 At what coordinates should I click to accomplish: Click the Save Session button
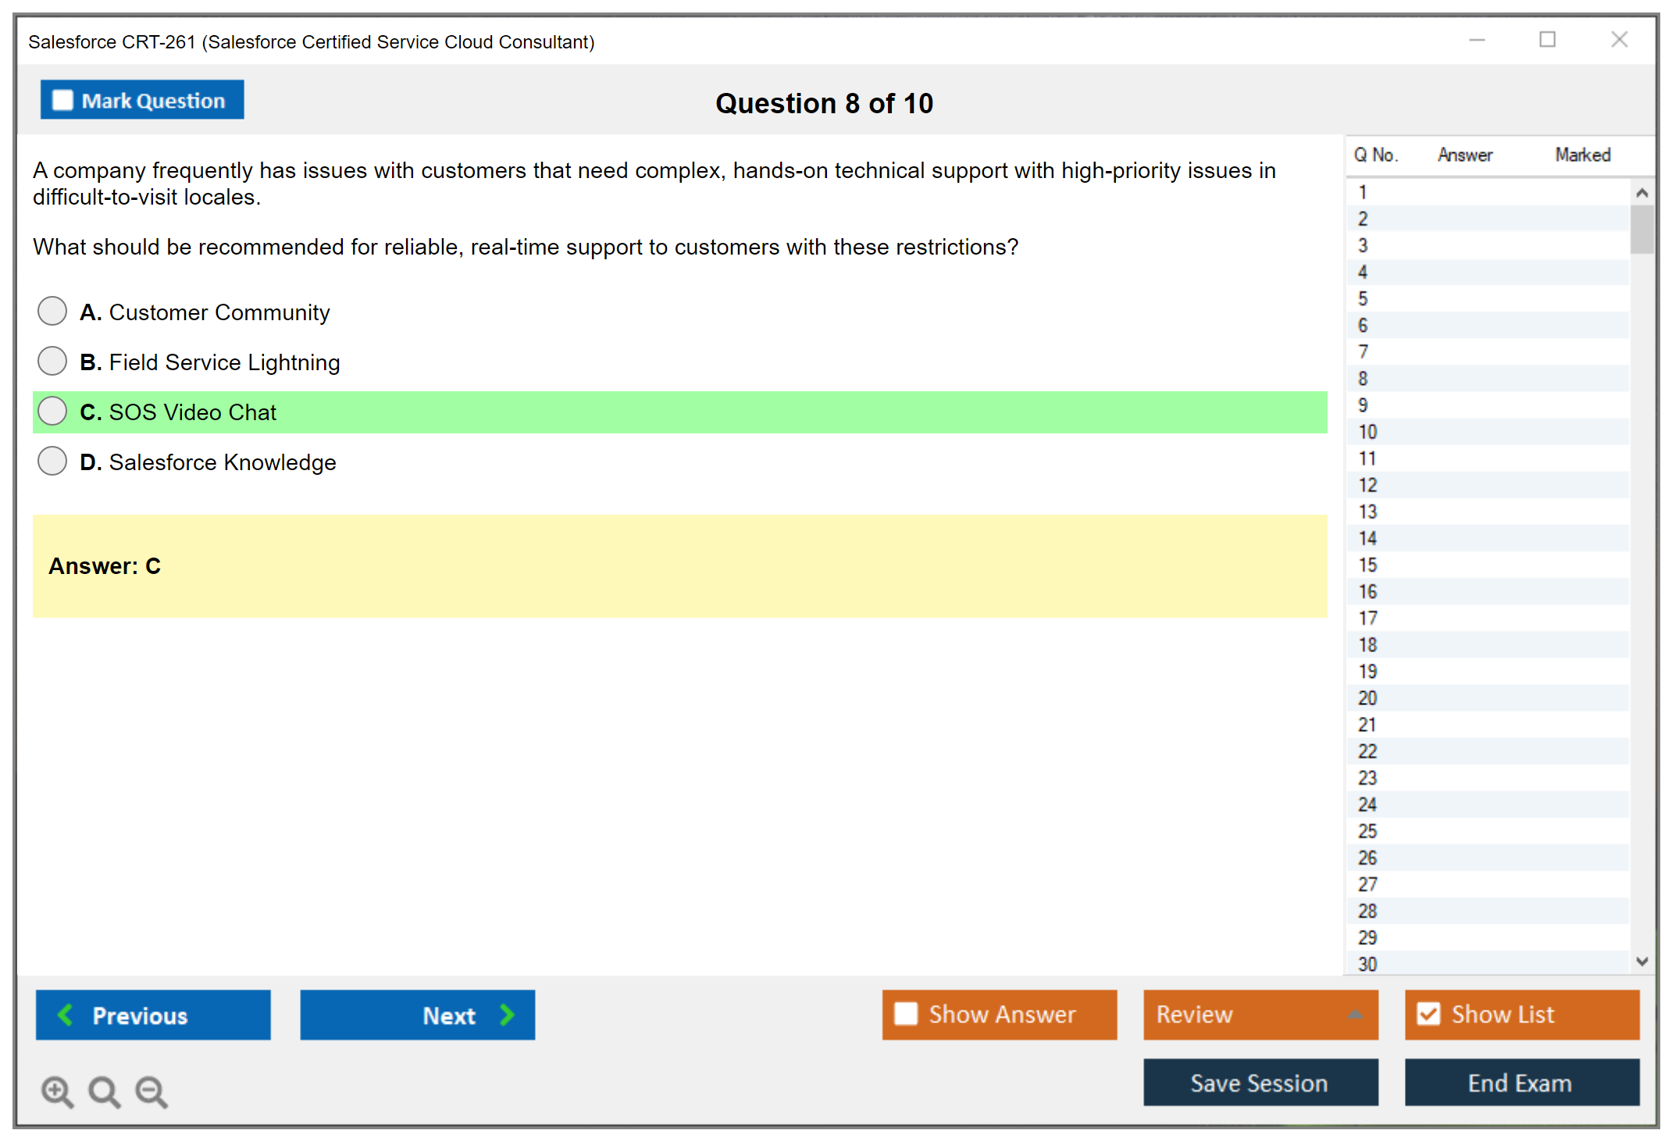(x=1260, y=1082)
